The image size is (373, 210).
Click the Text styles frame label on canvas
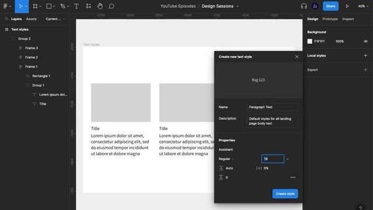(92, 44)
